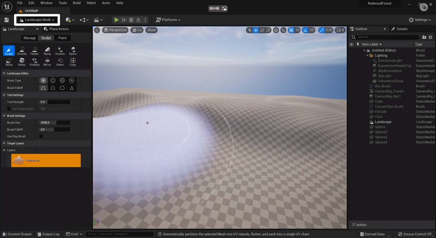436x238 pixels.
Task: Click the Eject button in the toolbar
Action: pyautogui.click(x=138, y=20)
